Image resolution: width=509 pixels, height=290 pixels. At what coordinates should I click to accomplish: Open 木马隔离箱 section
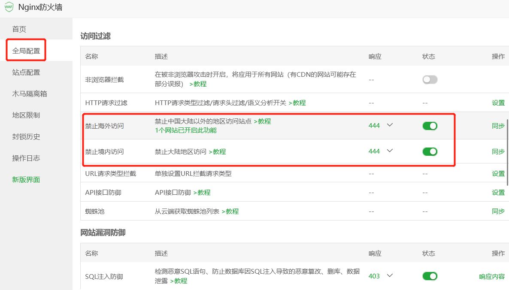[x=30, y=94]
